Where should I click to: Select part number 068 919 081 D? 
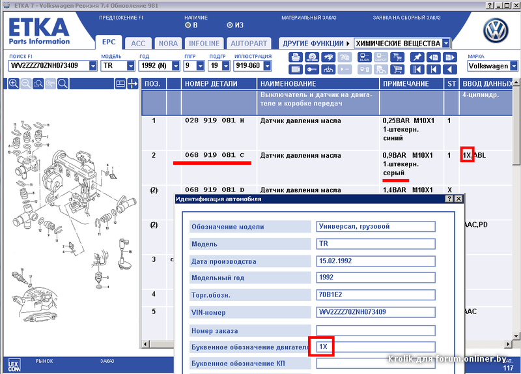[x=215, y=190]
